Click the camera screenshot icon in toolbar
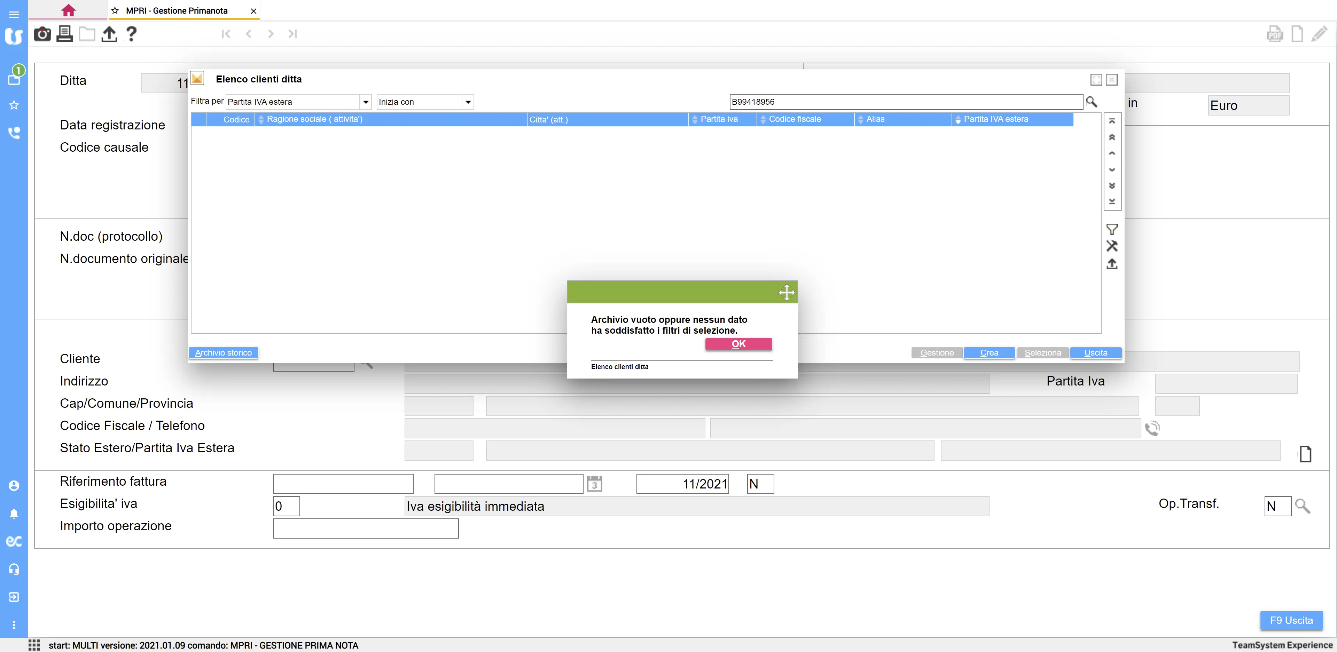Image resolution: width=1337 pixels, height=652 pixels. coord(42,34)
